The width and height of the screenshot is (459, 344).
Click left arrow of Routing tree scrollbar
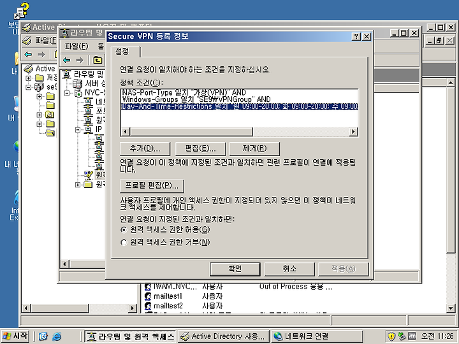click(64, 264)
